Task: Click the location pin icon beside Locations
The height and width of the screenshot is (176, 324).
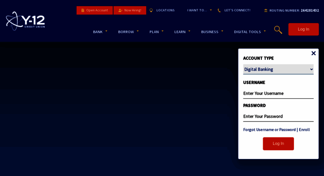Action: pos(151,10)
